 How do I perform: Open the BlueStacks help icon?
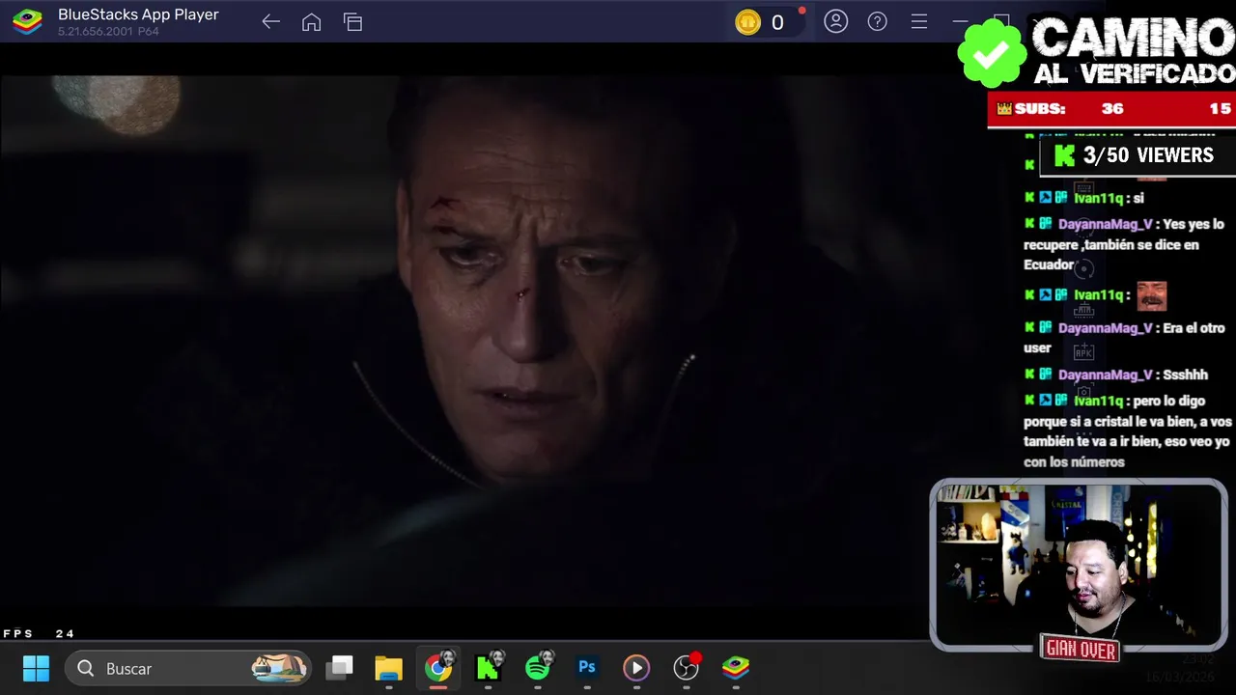pos(878,21)
